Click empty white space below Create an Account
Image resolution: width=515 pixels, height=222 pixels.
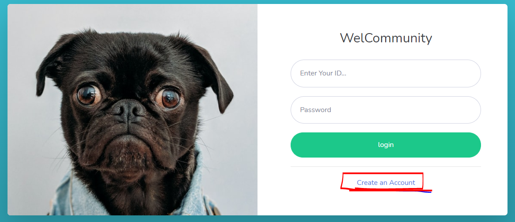[386, 203]
